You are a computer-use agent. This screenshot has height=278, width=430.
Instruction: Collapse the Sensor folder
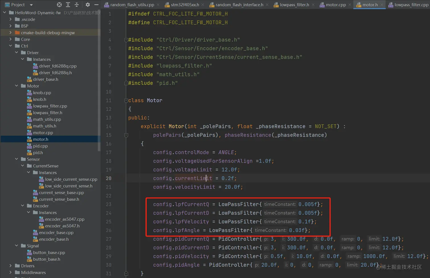pos(16,159)
